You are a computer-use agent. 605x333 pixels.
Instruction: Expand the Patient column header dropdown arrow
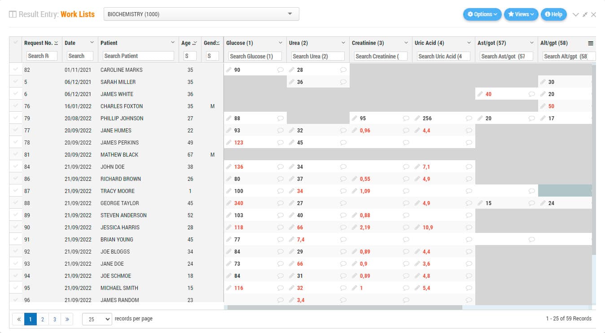tap(173, 43)
